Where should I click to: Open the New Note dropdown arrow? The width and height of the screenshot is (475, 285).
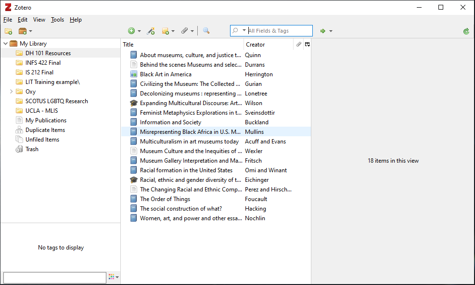coord(173,31)
